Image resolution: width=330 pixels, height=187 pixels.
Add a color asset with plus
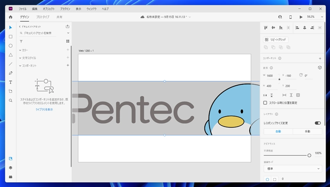[68, 50]
